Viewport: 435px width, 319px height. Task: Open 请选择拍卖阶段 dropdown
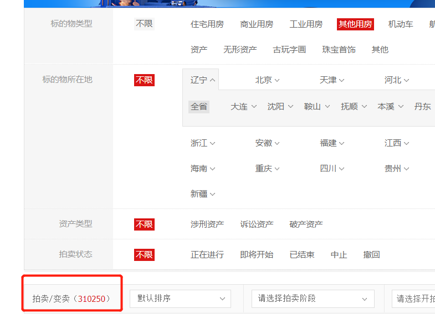313,299
